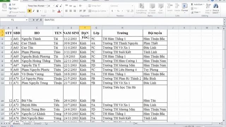This screenshot has width=226, height=127.
Task: Click the Fill button in Editing group
Action: coord(195,8)
